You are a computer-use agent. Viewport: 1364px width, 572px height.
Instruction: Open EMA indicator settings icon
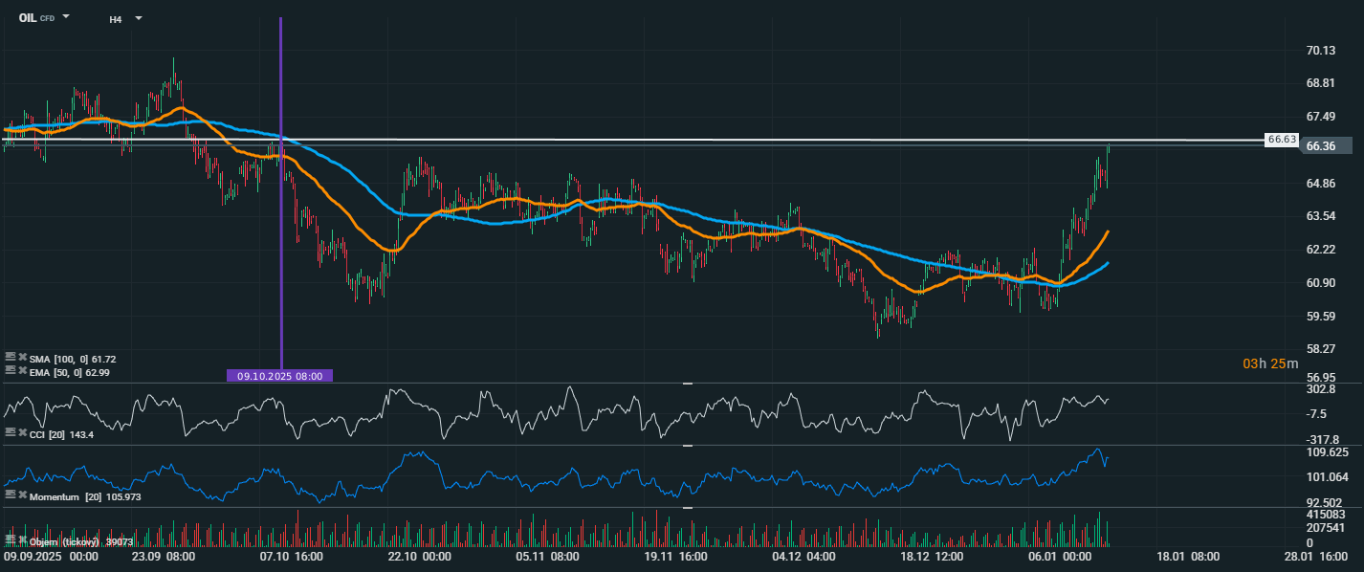point(11,370)
